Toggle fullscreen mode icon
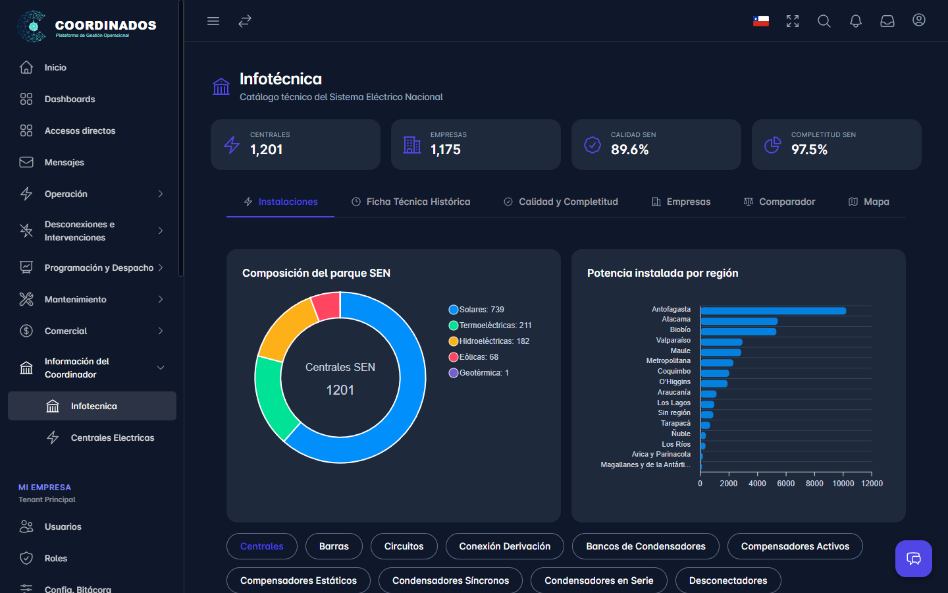Image resolution: width=948 pixels, height=593 pixels. 793,21
